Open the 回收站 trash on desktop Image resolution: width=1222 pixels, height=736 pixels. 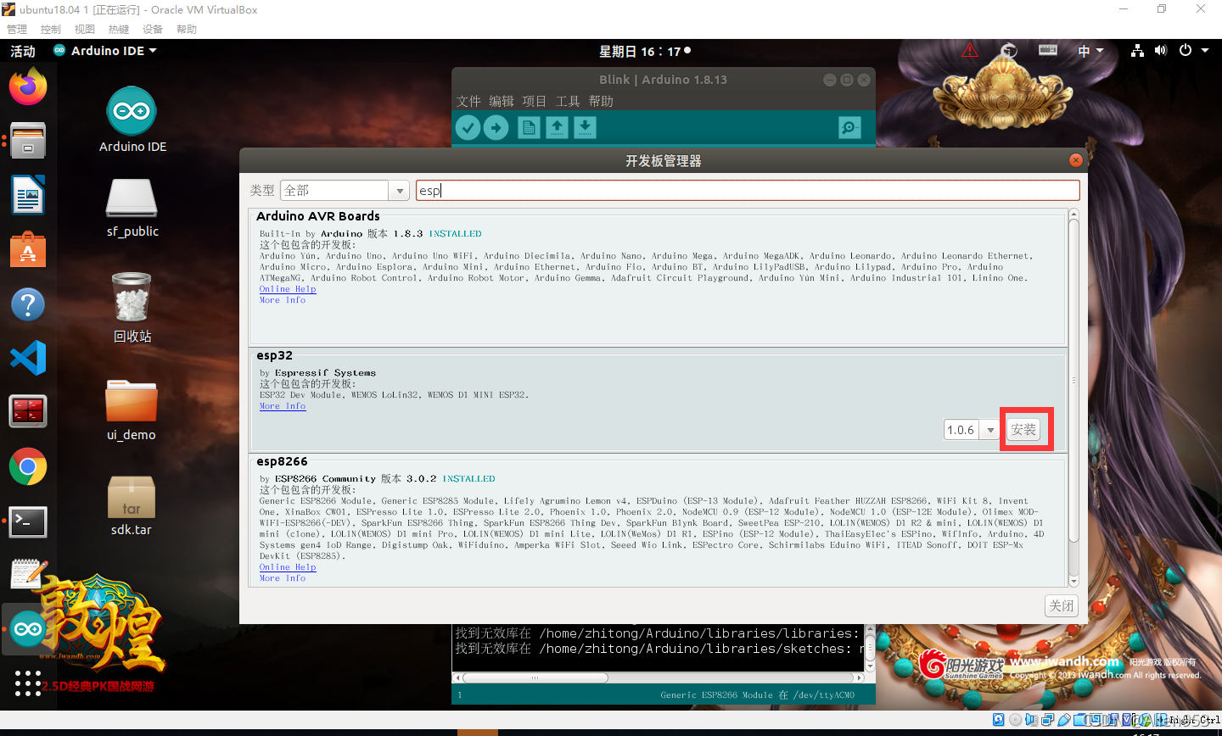click(x=132, y=308)
